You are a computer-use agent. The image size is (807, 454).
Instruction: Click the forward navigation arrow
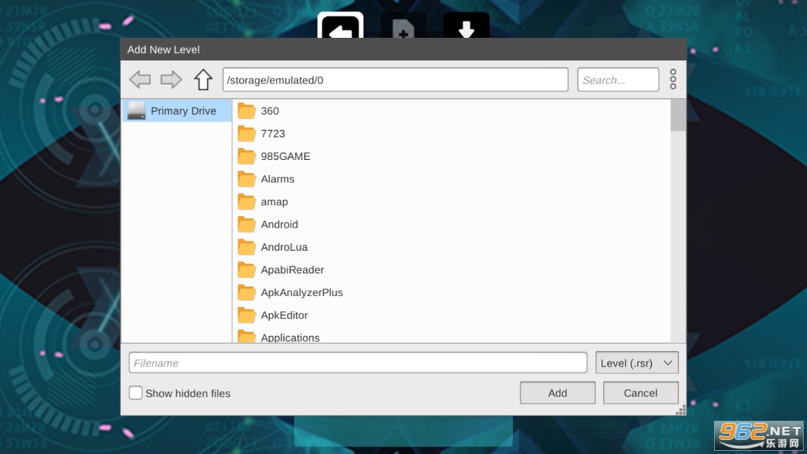171,80
